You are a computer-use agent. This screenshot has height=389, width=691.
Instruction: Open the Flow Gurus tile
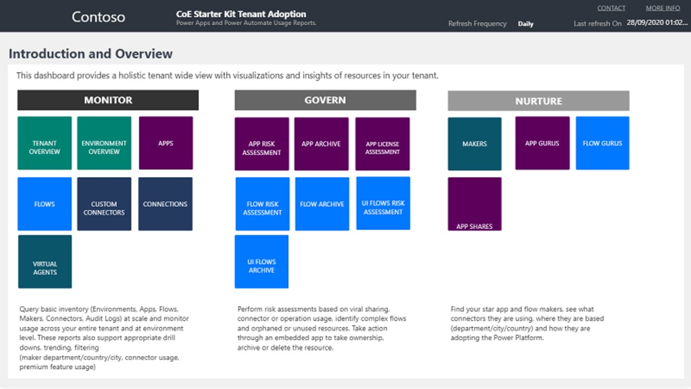click(602, 143)
